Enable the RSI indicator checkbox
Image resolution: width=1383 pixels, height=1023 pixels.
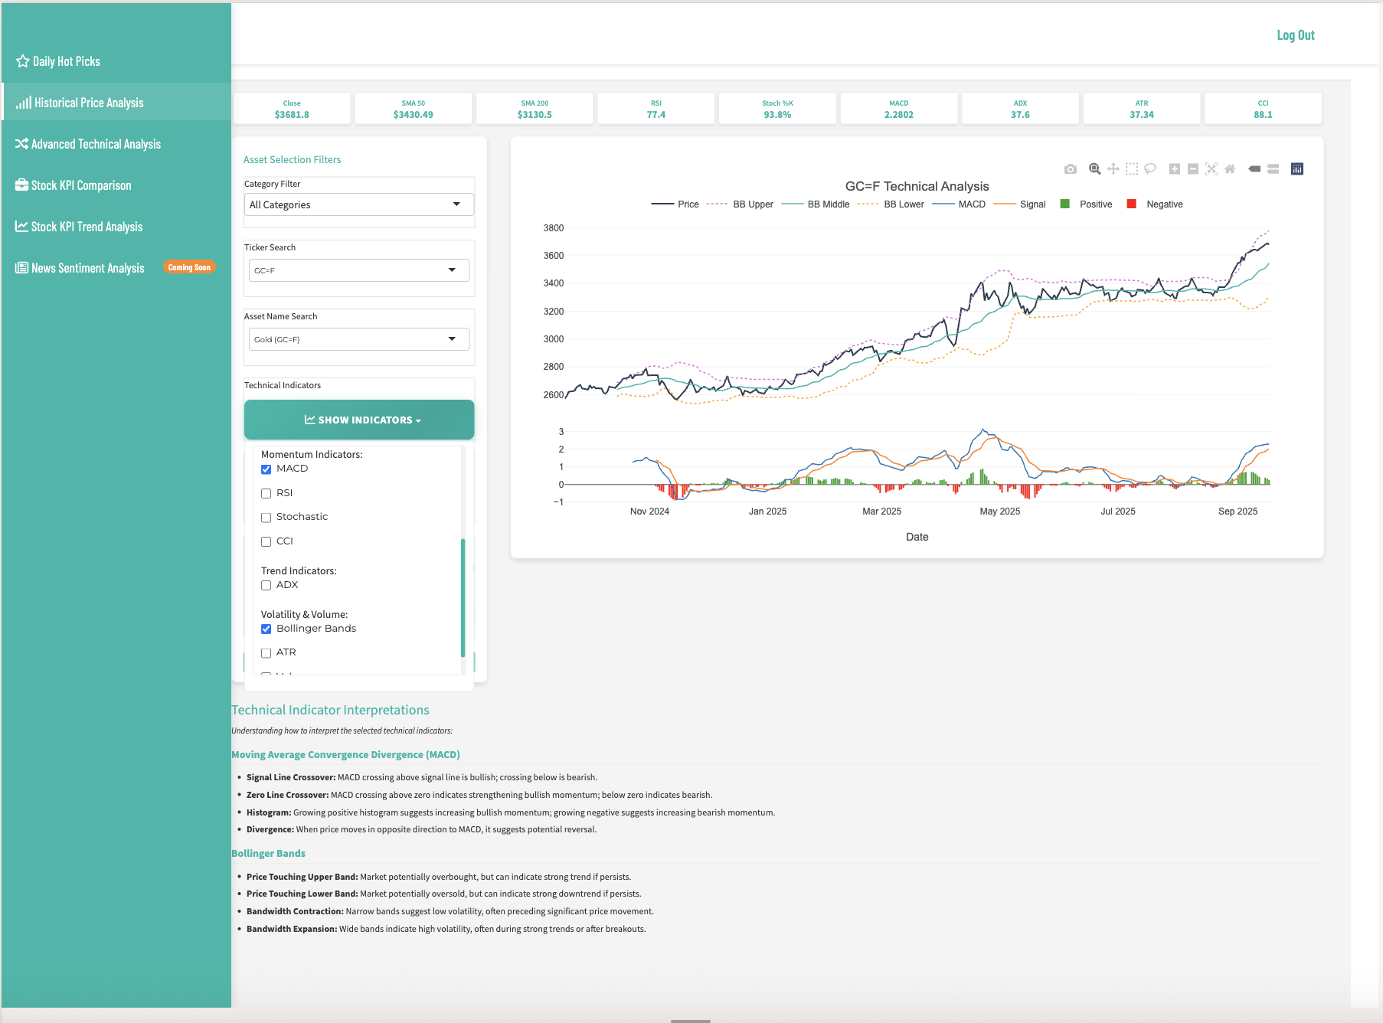266,494
